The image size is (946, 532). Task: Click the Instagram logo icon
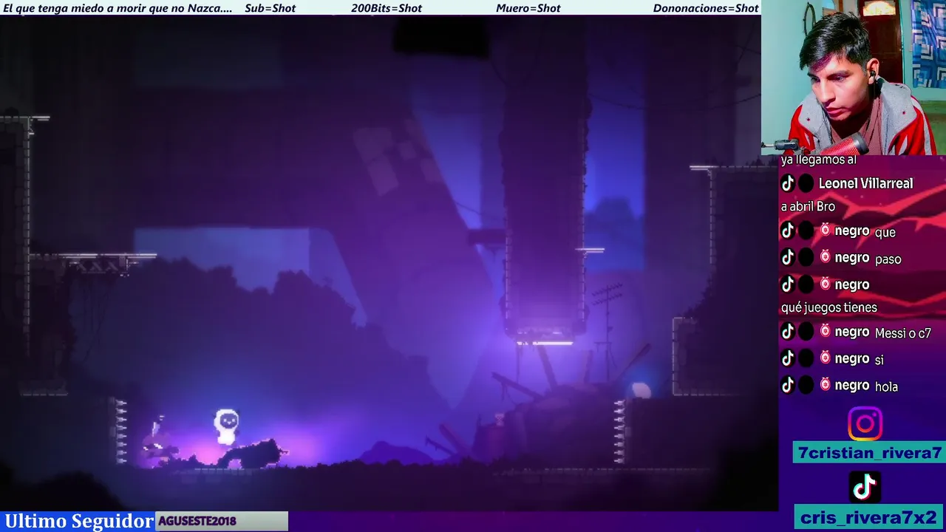[x=865, y=424]
